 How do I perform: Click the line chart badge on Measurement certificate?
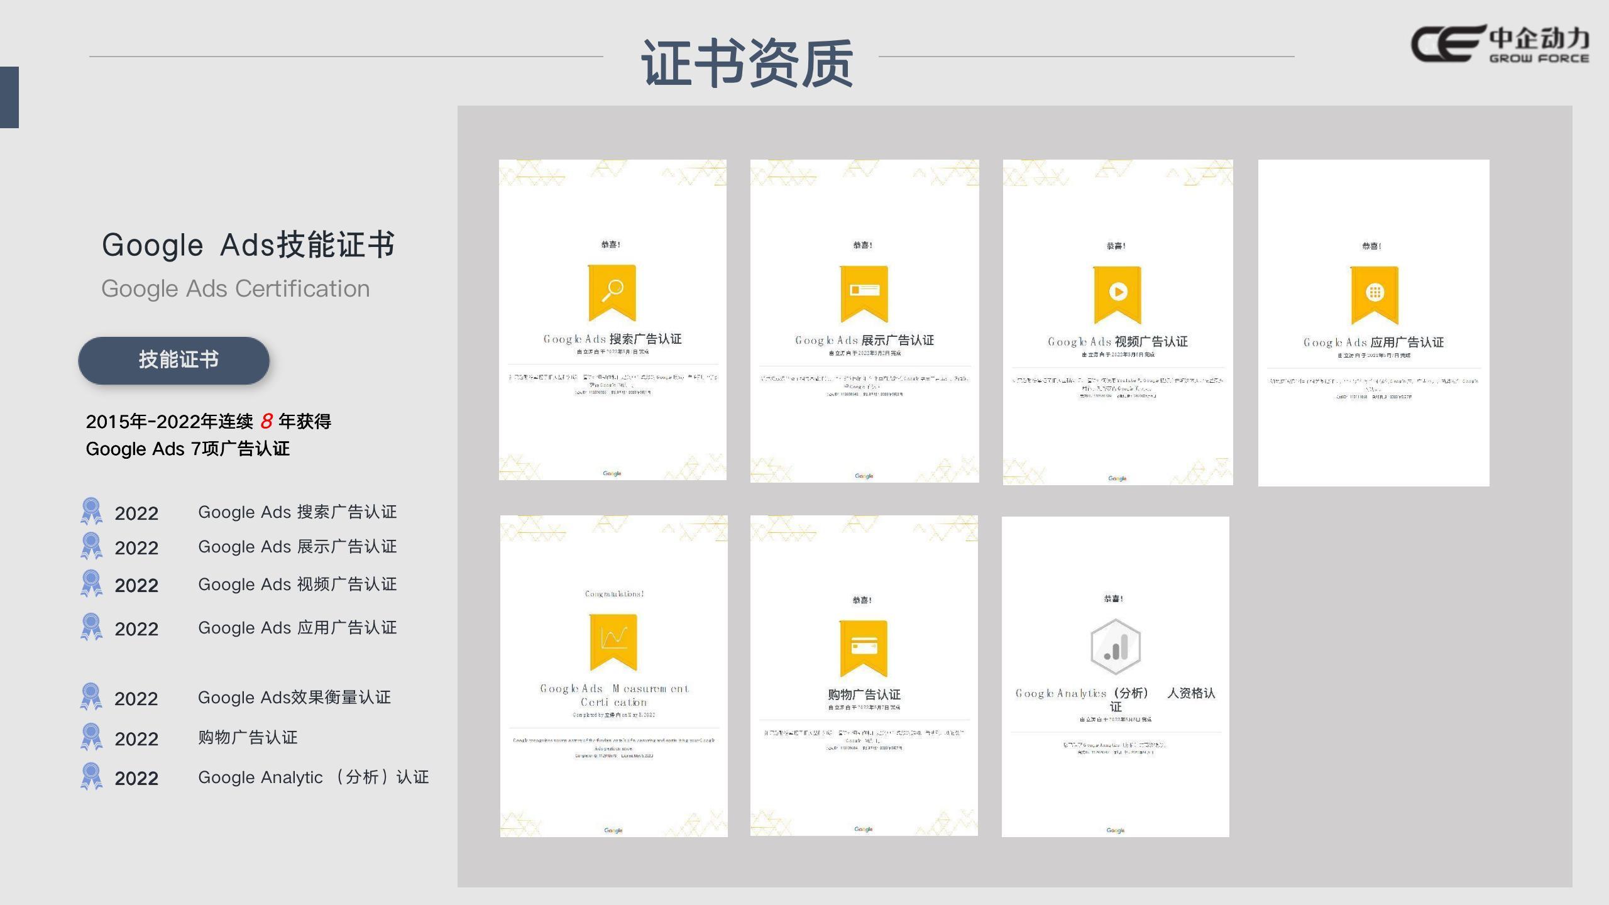pos(613,642)
